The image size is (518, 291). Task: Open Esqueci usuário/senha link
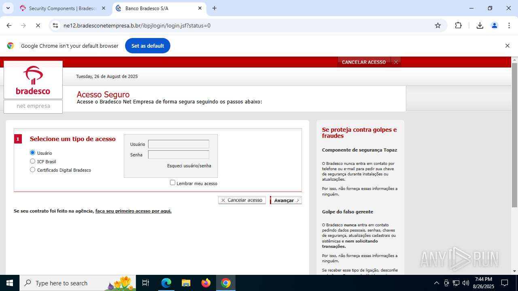tap(189, 166)
